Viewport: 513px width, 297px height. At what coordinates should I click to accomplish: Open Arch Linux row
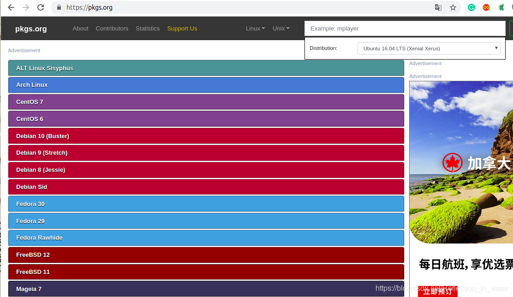pyautogui.click(x=206, y=85)
